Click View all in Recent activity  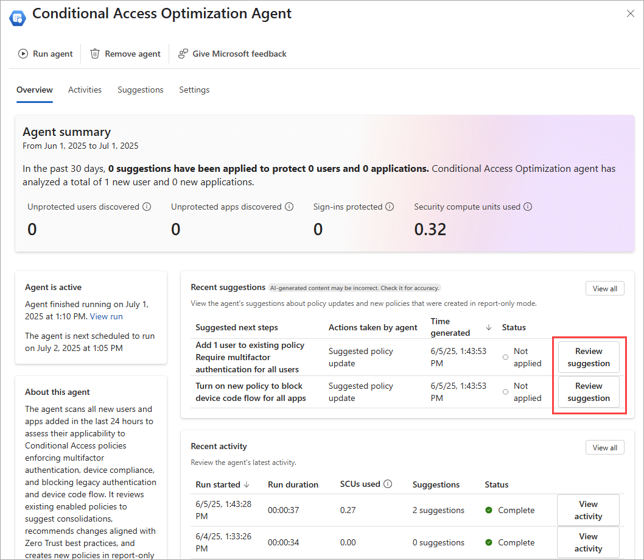[x=604, y=447]
